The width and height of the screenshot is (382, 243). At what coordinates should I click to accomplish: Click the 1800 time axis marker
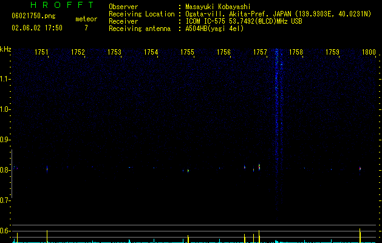[369, 52]
